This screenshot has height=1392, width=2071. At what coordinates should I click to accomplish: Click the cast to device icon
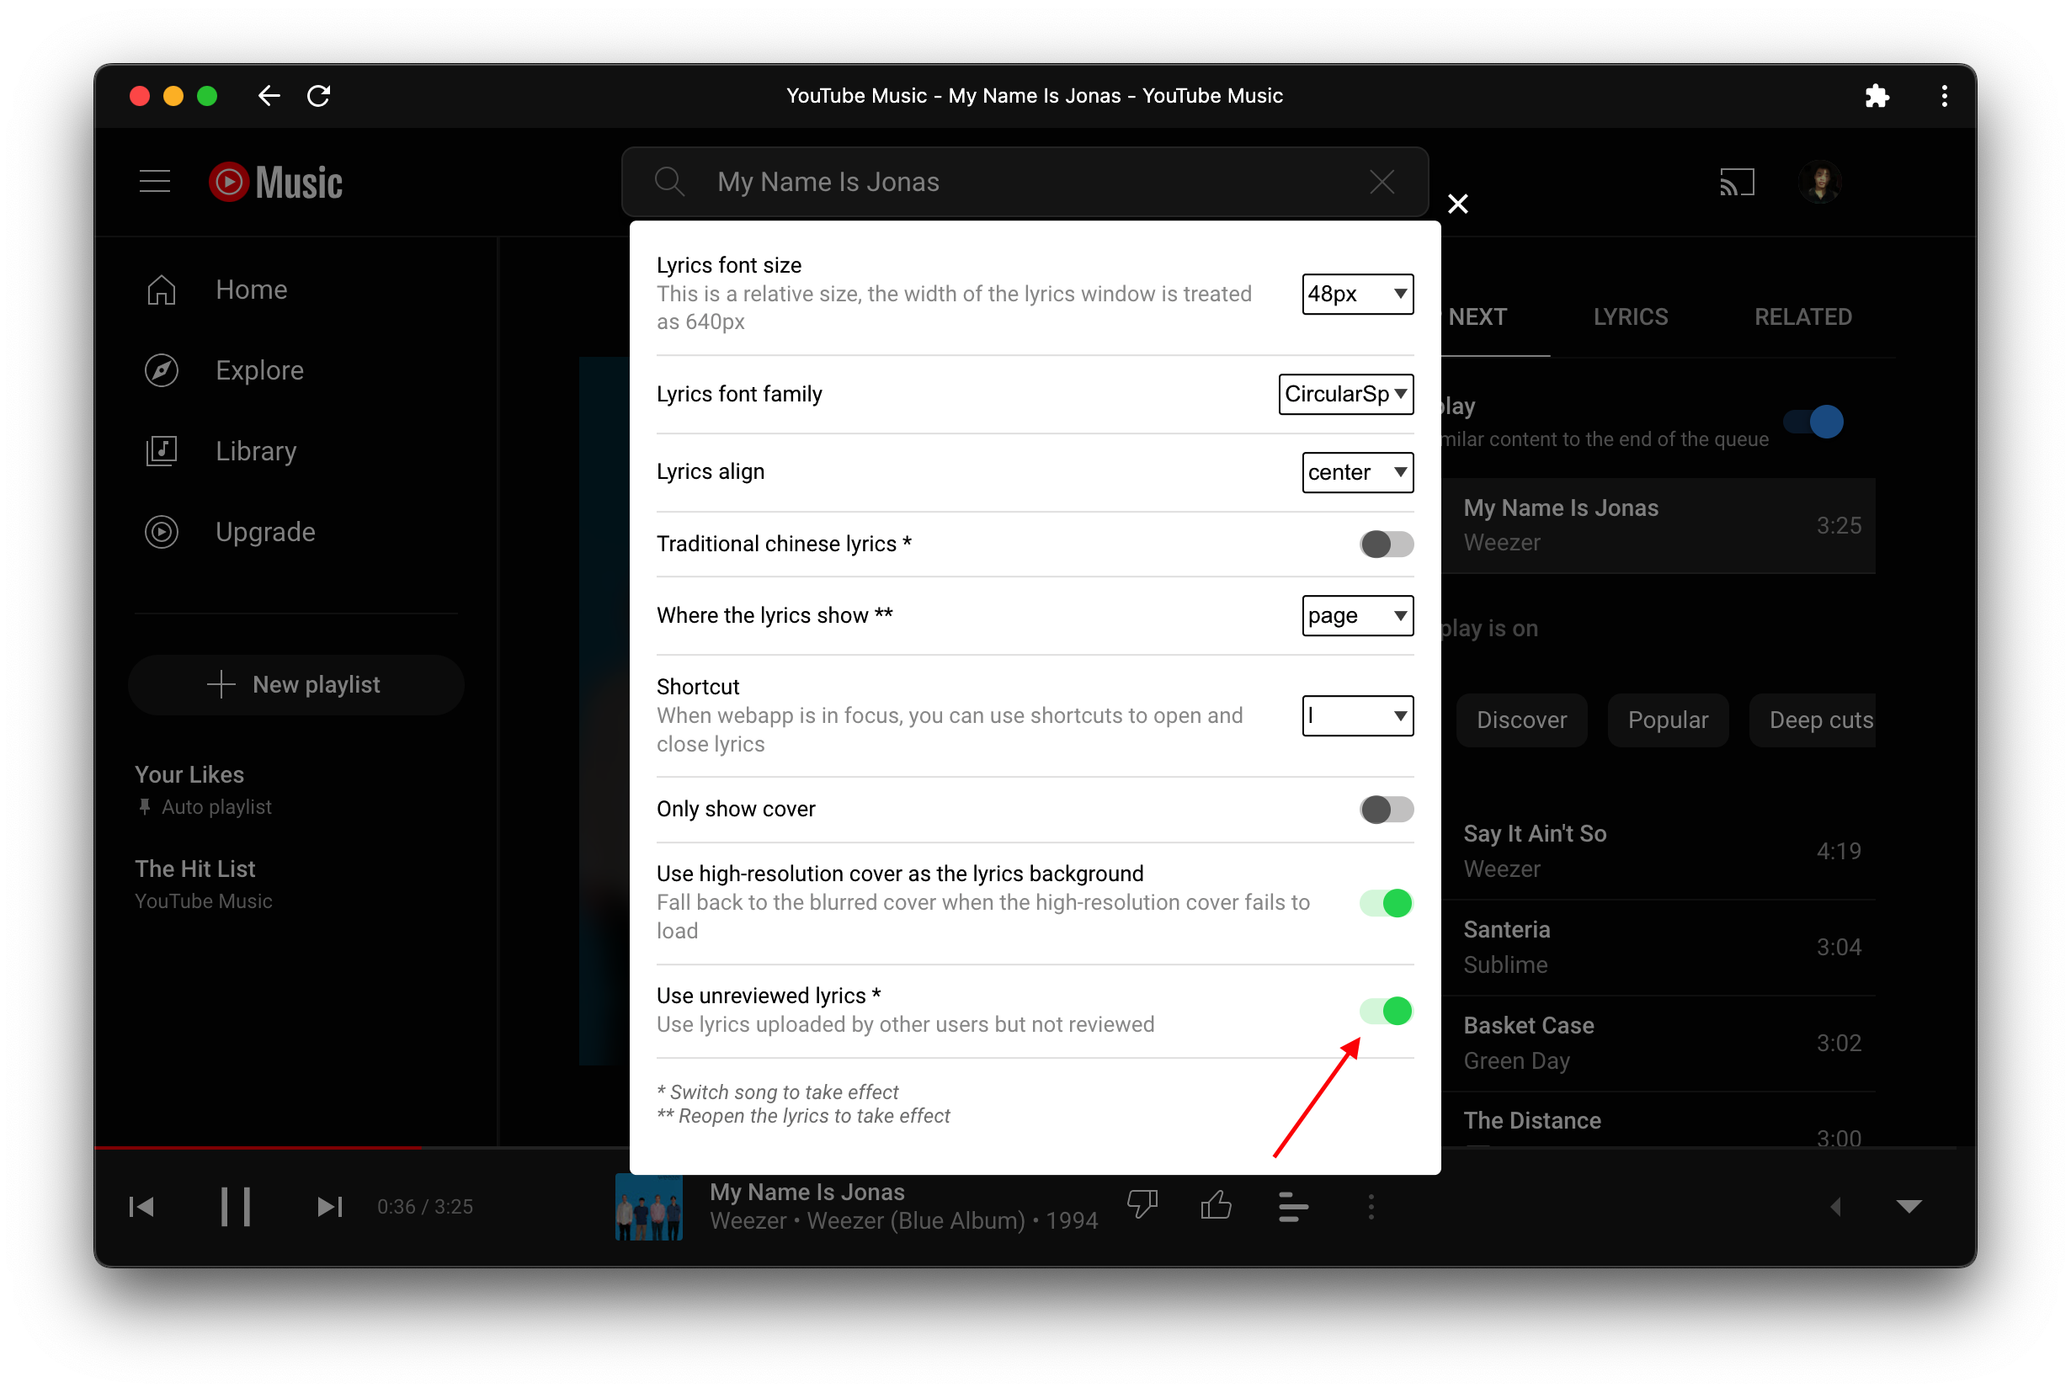(1736, 182)
